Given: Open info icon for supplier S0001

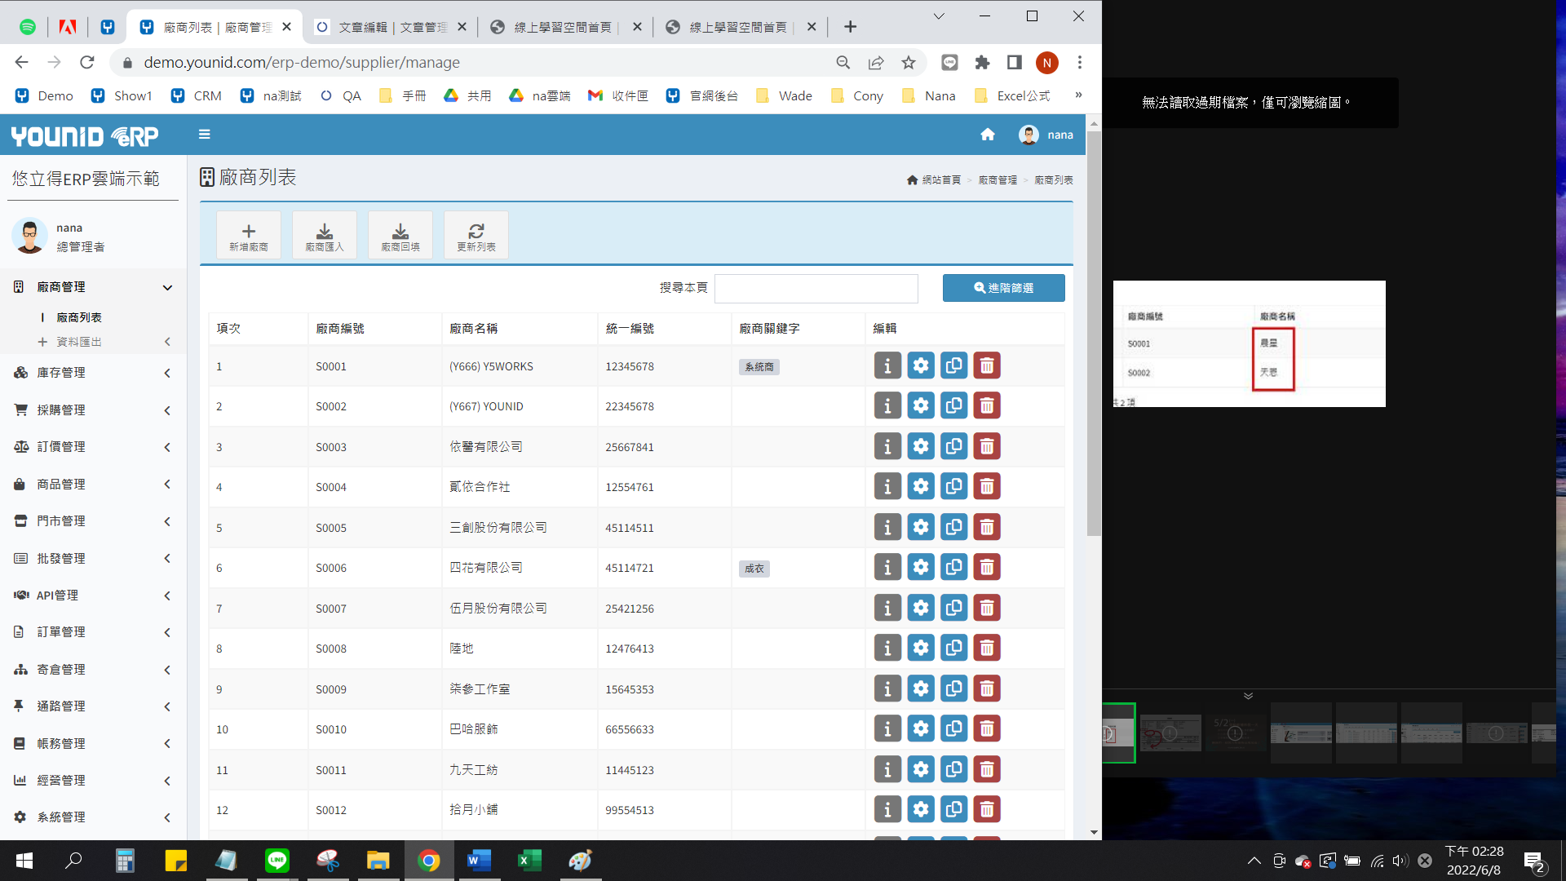Looking at the screenshot, I should (x=887, y=366).
